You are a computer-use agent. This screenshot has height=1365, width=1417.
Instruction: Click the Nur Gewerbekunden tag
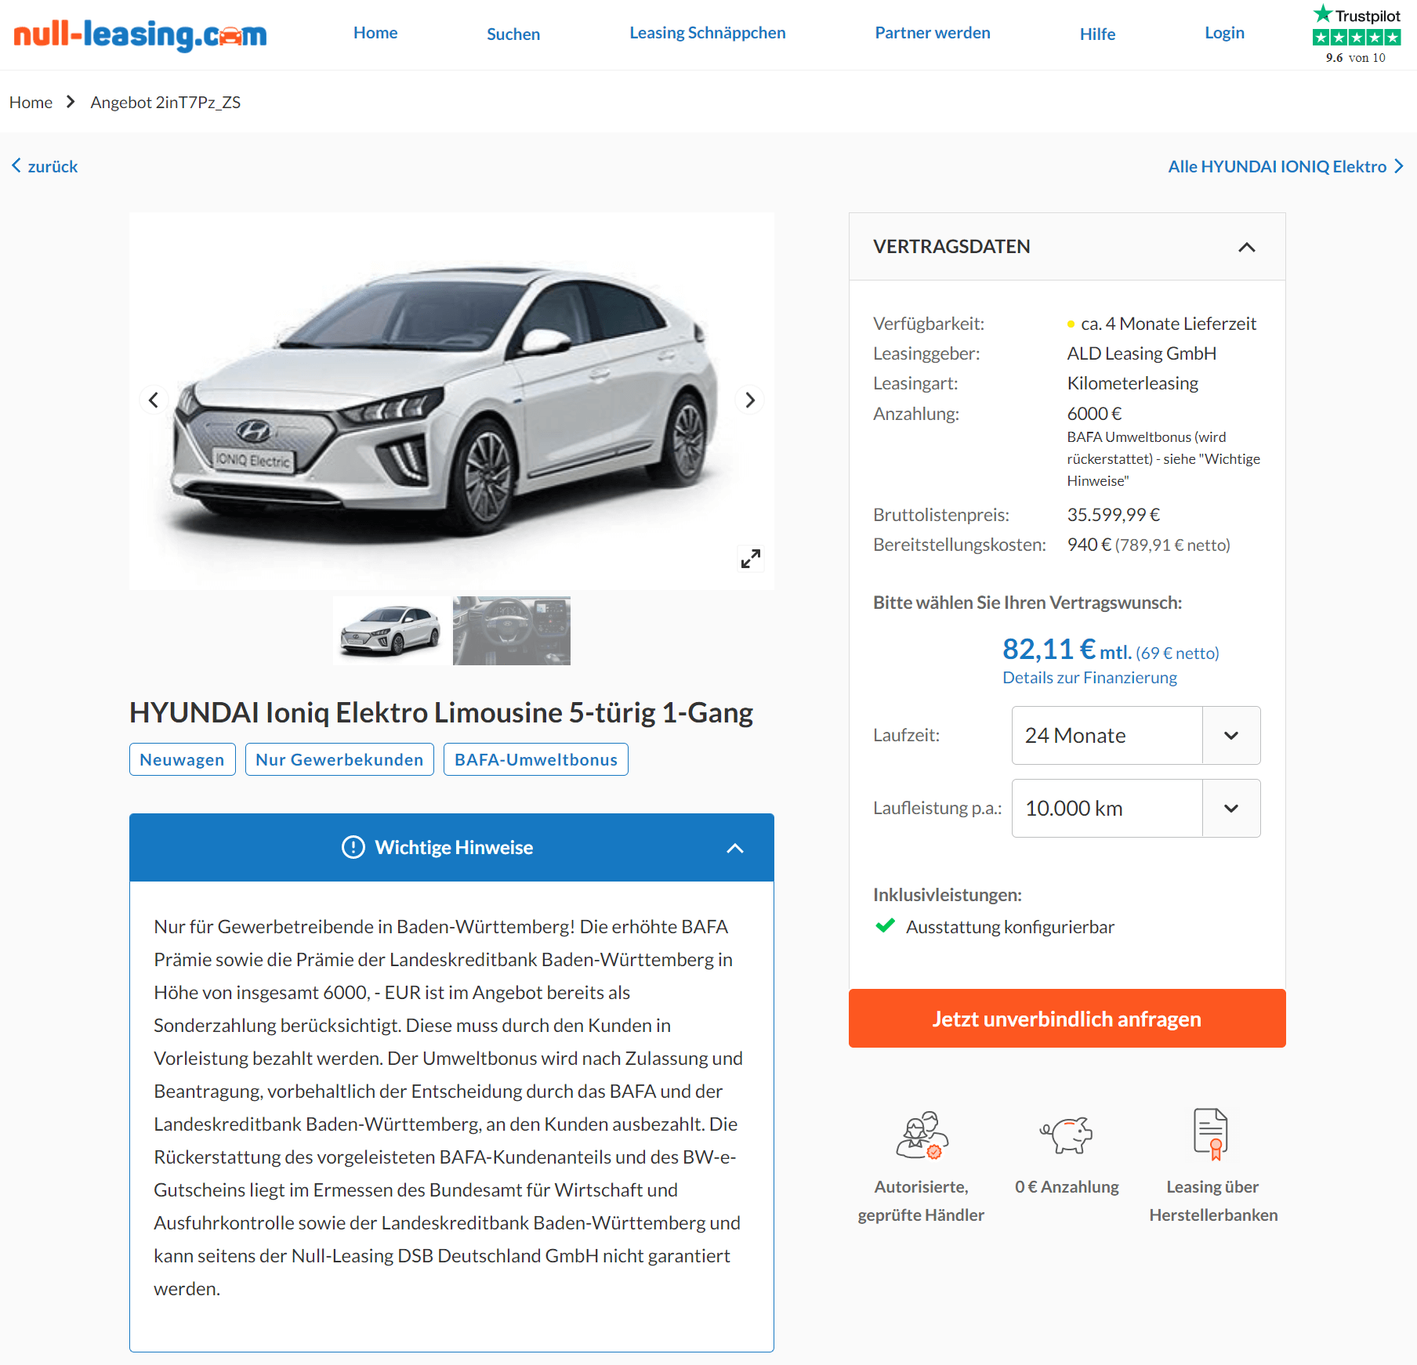339,759
